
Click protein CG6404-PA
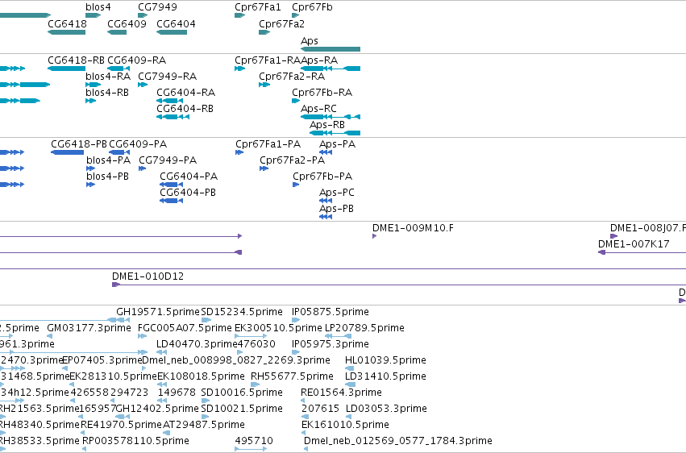pyautogui.click(x=171, y=185)
